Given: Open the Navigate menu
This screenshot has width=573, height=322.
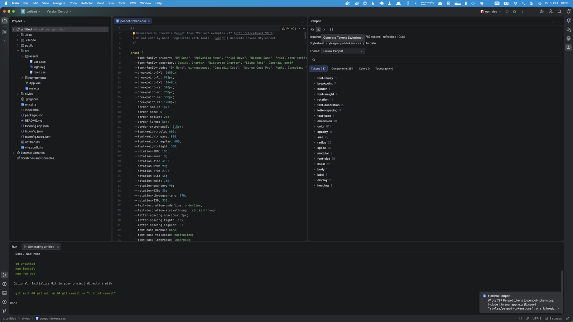Looking at the screenshot, I should 59,3.
